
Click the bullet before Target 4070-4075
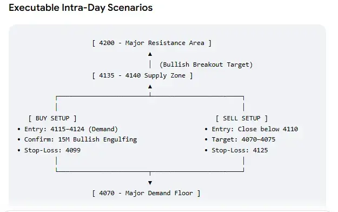coord(206,139)
